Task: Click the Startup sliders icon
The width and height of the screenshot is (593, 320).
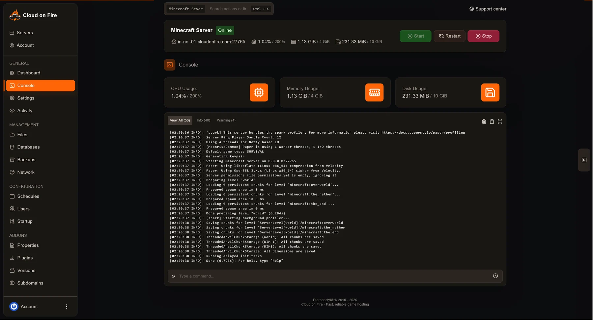Action: click(12, 221)
